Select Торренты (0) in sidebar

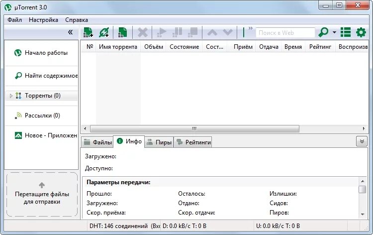point(41,96)
